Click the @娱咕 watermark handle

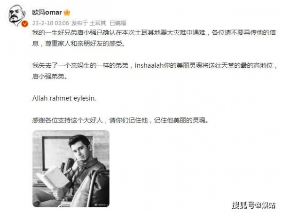click(266, 205)
